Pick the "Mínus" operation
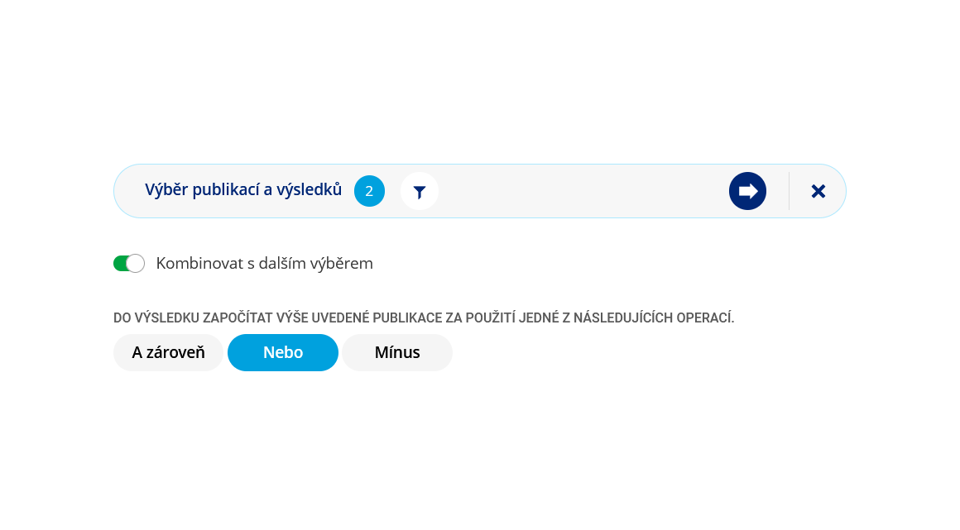960x530 pixels. (x=397, y=353)
